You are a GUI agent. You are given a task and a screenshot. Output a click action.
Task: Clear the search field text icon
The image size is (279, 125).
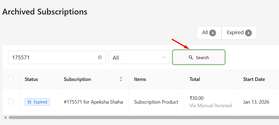tap(100, 57)
